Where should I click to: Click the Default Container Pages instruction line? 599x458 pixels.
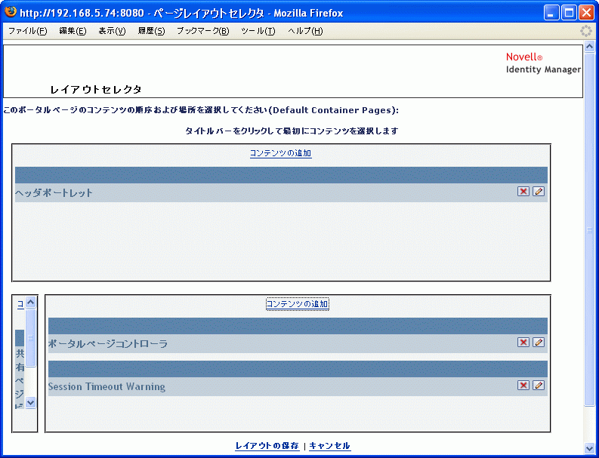click(201, 110)
